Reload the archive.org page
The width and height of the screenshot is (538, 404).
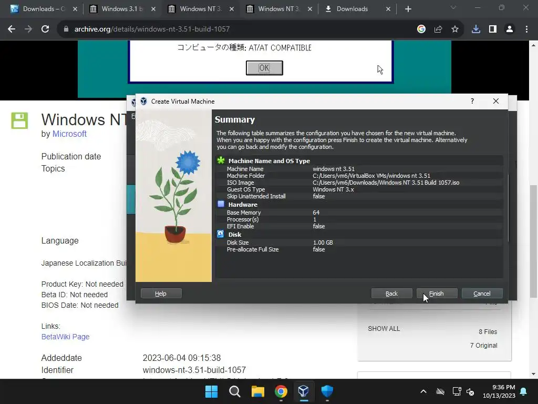pyautogui.click(x=45, y=29)
